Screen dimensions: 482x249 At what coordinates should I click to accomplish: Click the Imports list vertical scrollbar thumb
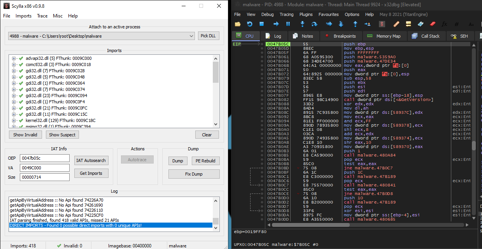click(x=216, y=72)
